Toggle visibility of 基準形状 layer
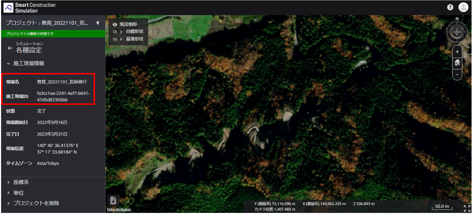This screenshot has width=473, height=214. (x=115, y=39)
